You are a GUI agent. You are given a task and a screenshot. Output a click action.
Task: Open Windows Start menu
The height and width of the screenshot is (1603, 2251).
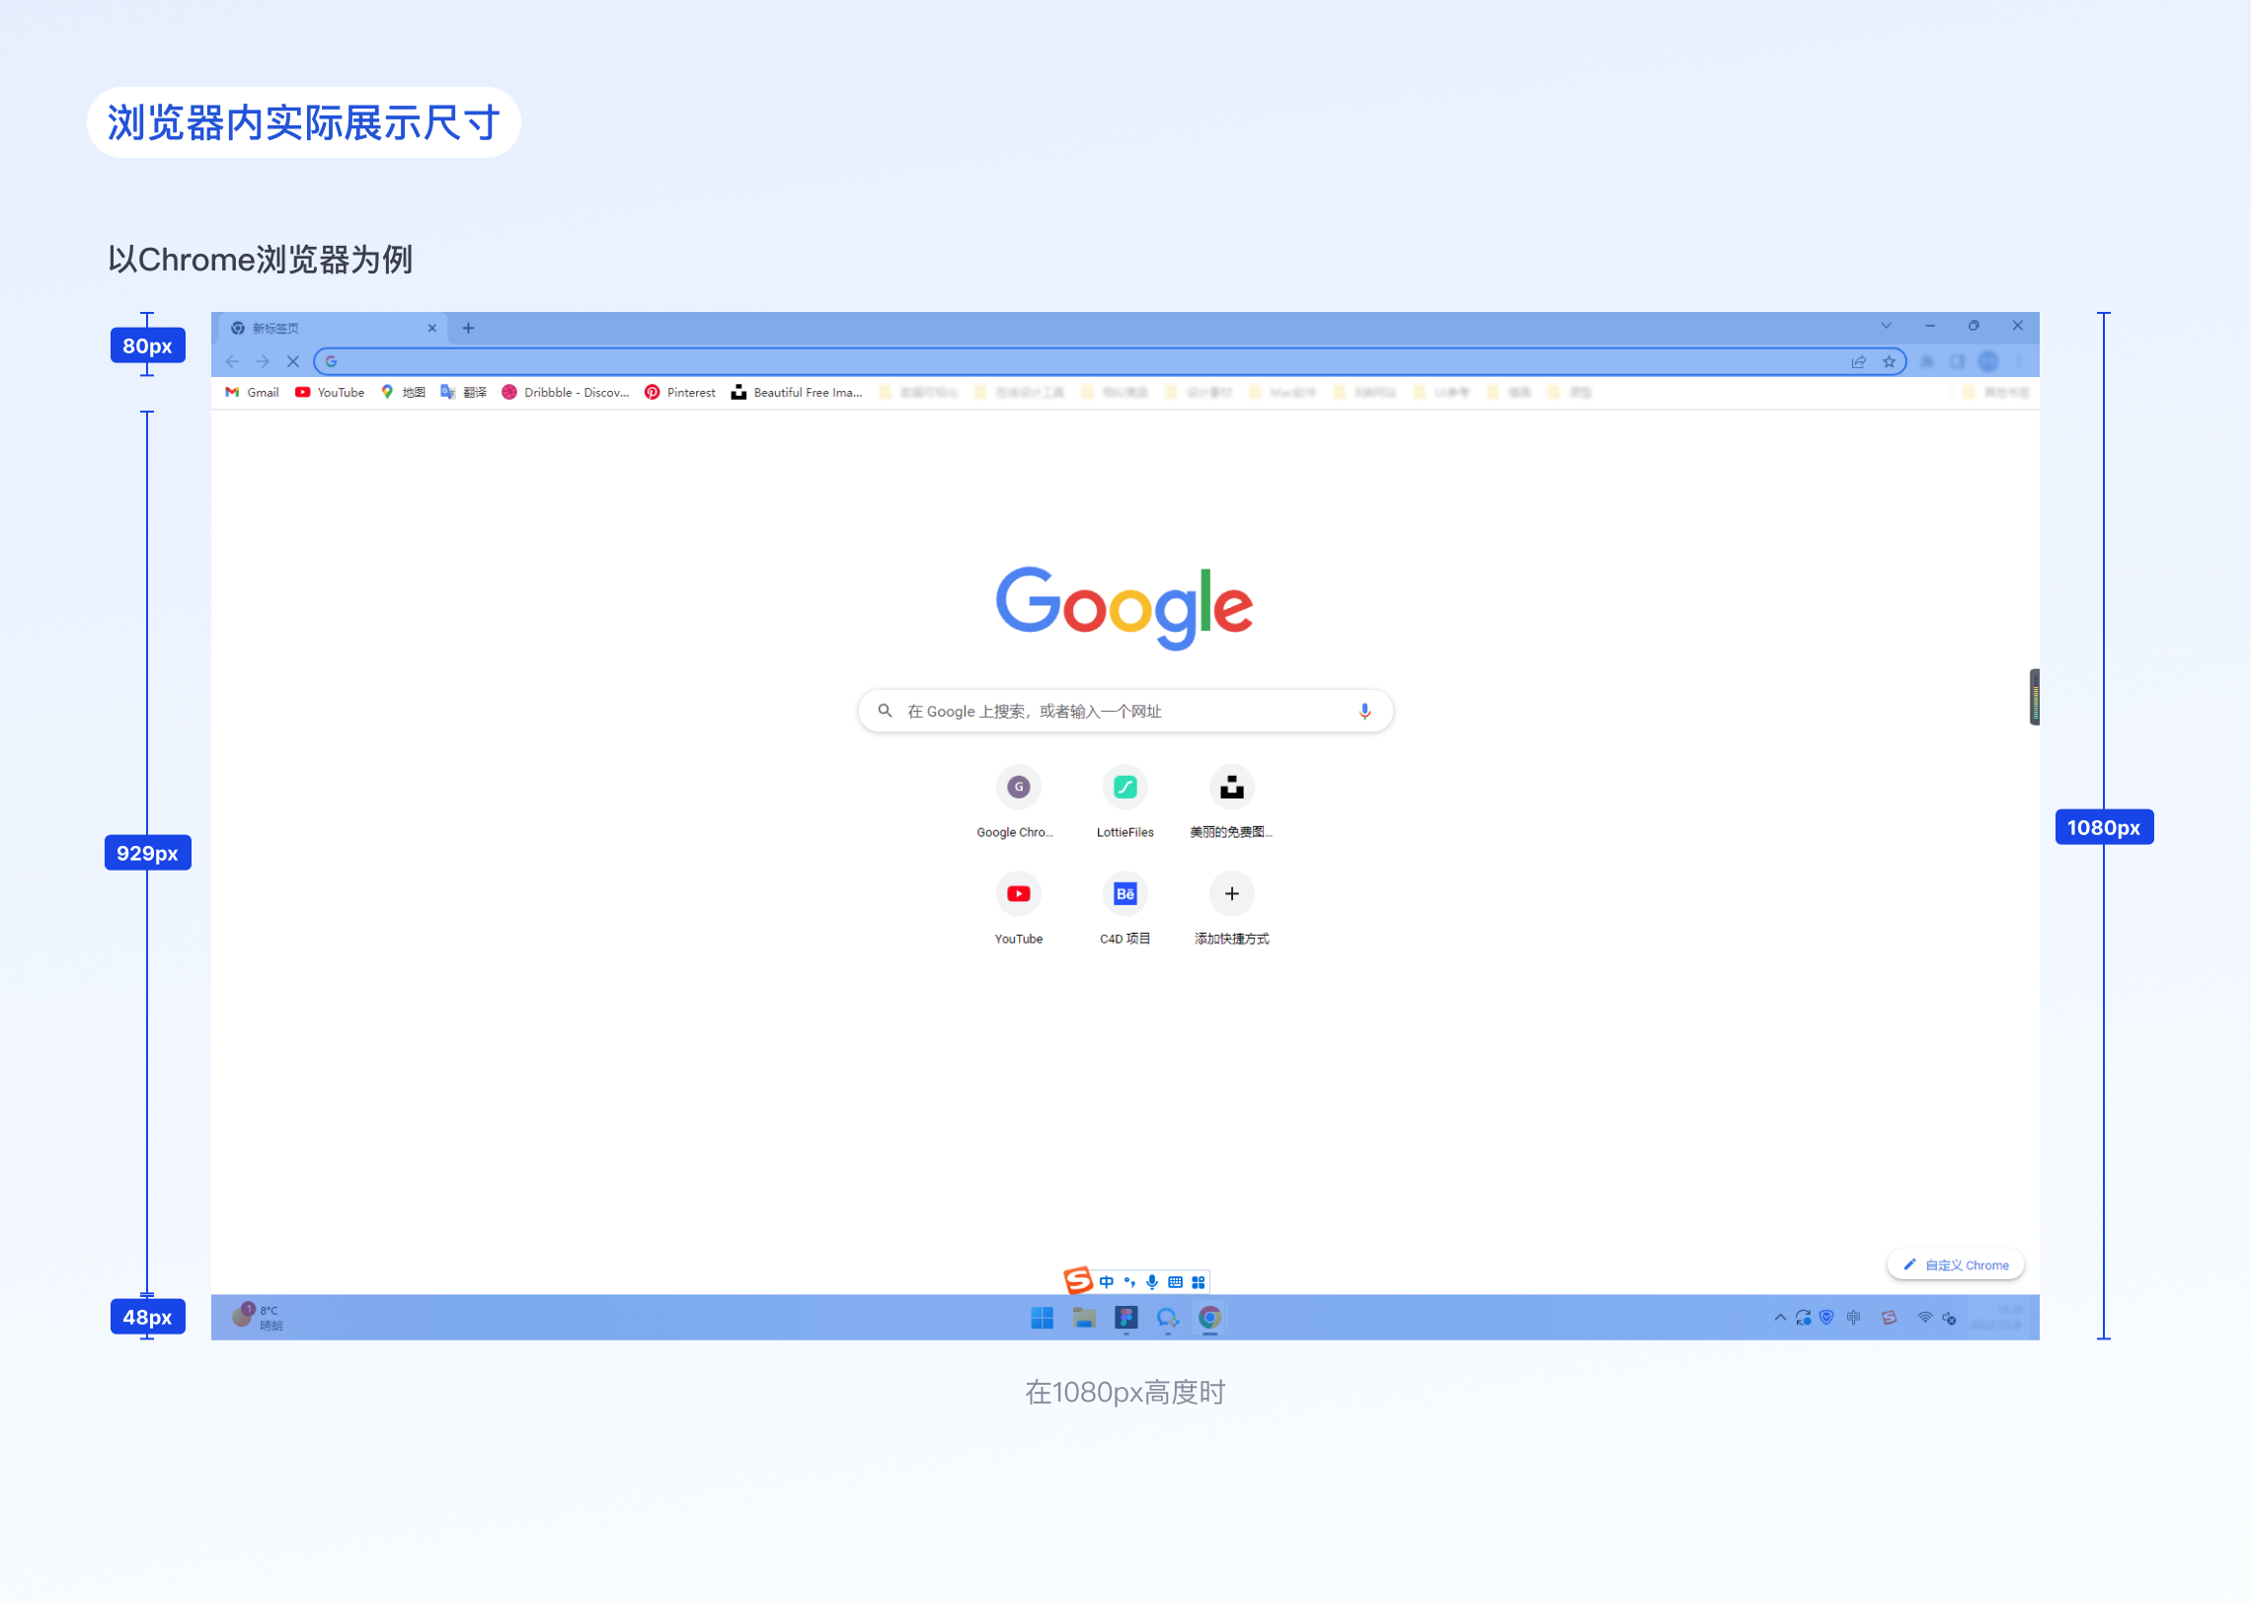point(1042,1318)
